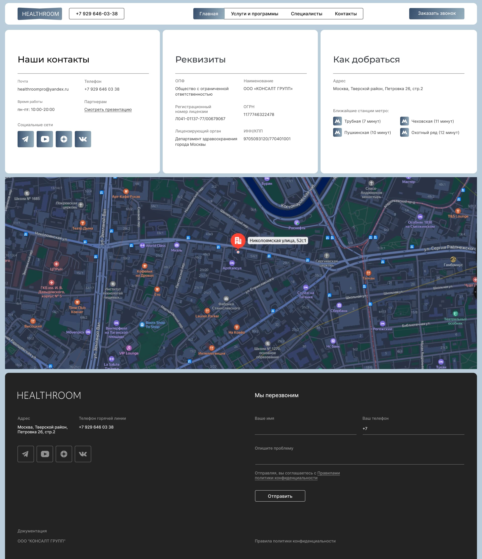The image size is (482, 559).
Task: Click the HEALTHROOM logo in the header
Action: [x=40, y=14]
